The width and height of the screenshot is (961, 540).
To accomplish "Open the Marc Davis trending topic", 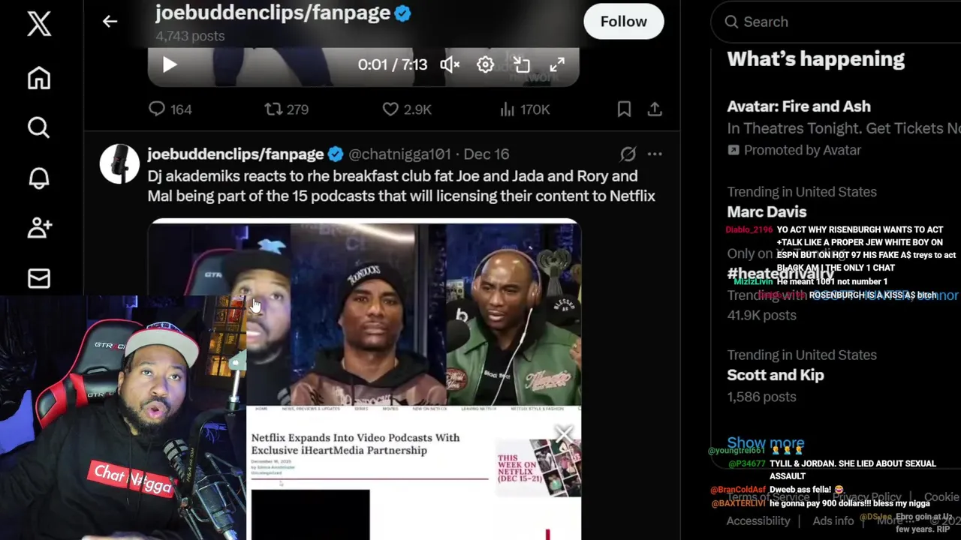I will [767, 212].
